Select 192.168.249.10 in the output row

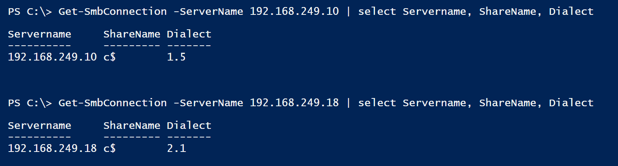click(52, 57)
